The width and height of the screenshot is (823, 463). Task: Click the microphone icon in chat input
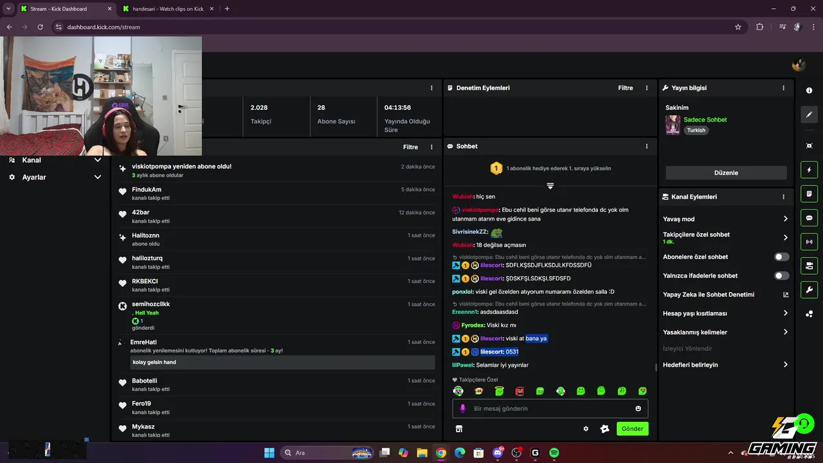(x=463, y=408)
